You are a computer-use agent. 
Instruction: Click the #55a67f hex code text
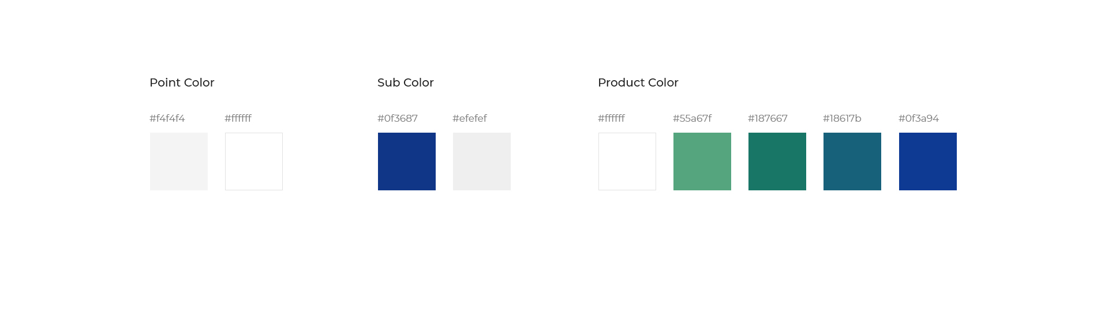pos(692,118)
